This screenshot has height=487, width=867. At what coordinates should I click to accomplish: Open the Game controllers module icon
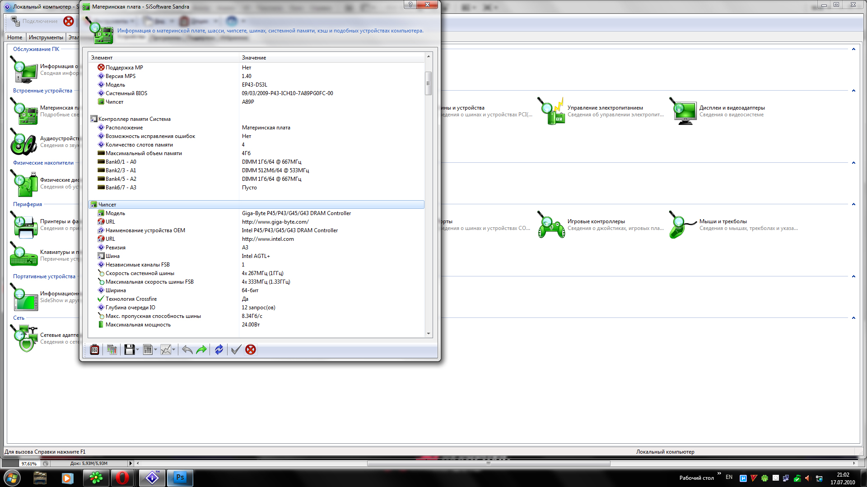pyautogui.click(x=551, y=225)
